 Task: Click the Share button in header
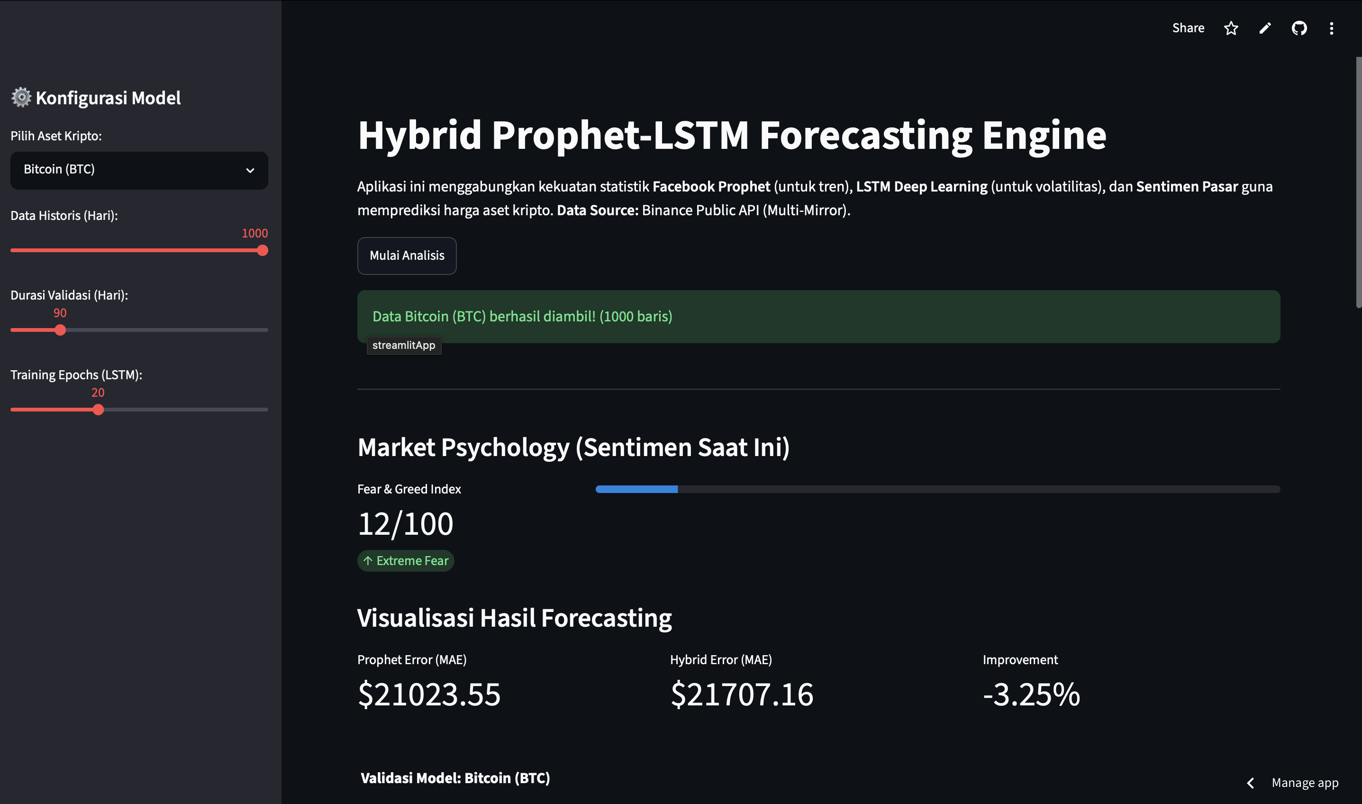tap(1188, 28)
